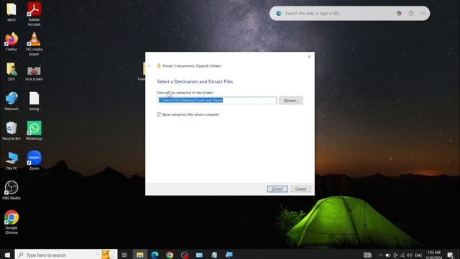
Task: Open more options in Edge search widget
Action: tap(423, 13)
